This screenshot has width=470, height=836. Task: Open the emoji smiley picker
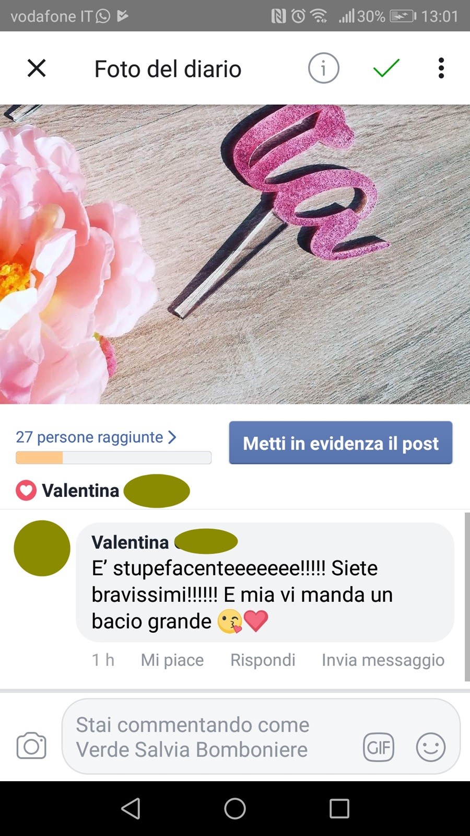coord(431,747)
